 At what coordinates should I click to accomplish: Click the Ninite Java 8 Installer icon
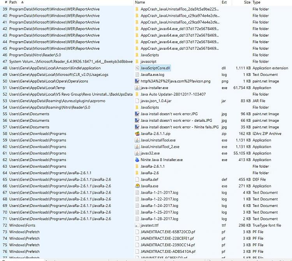pos(137,160)
